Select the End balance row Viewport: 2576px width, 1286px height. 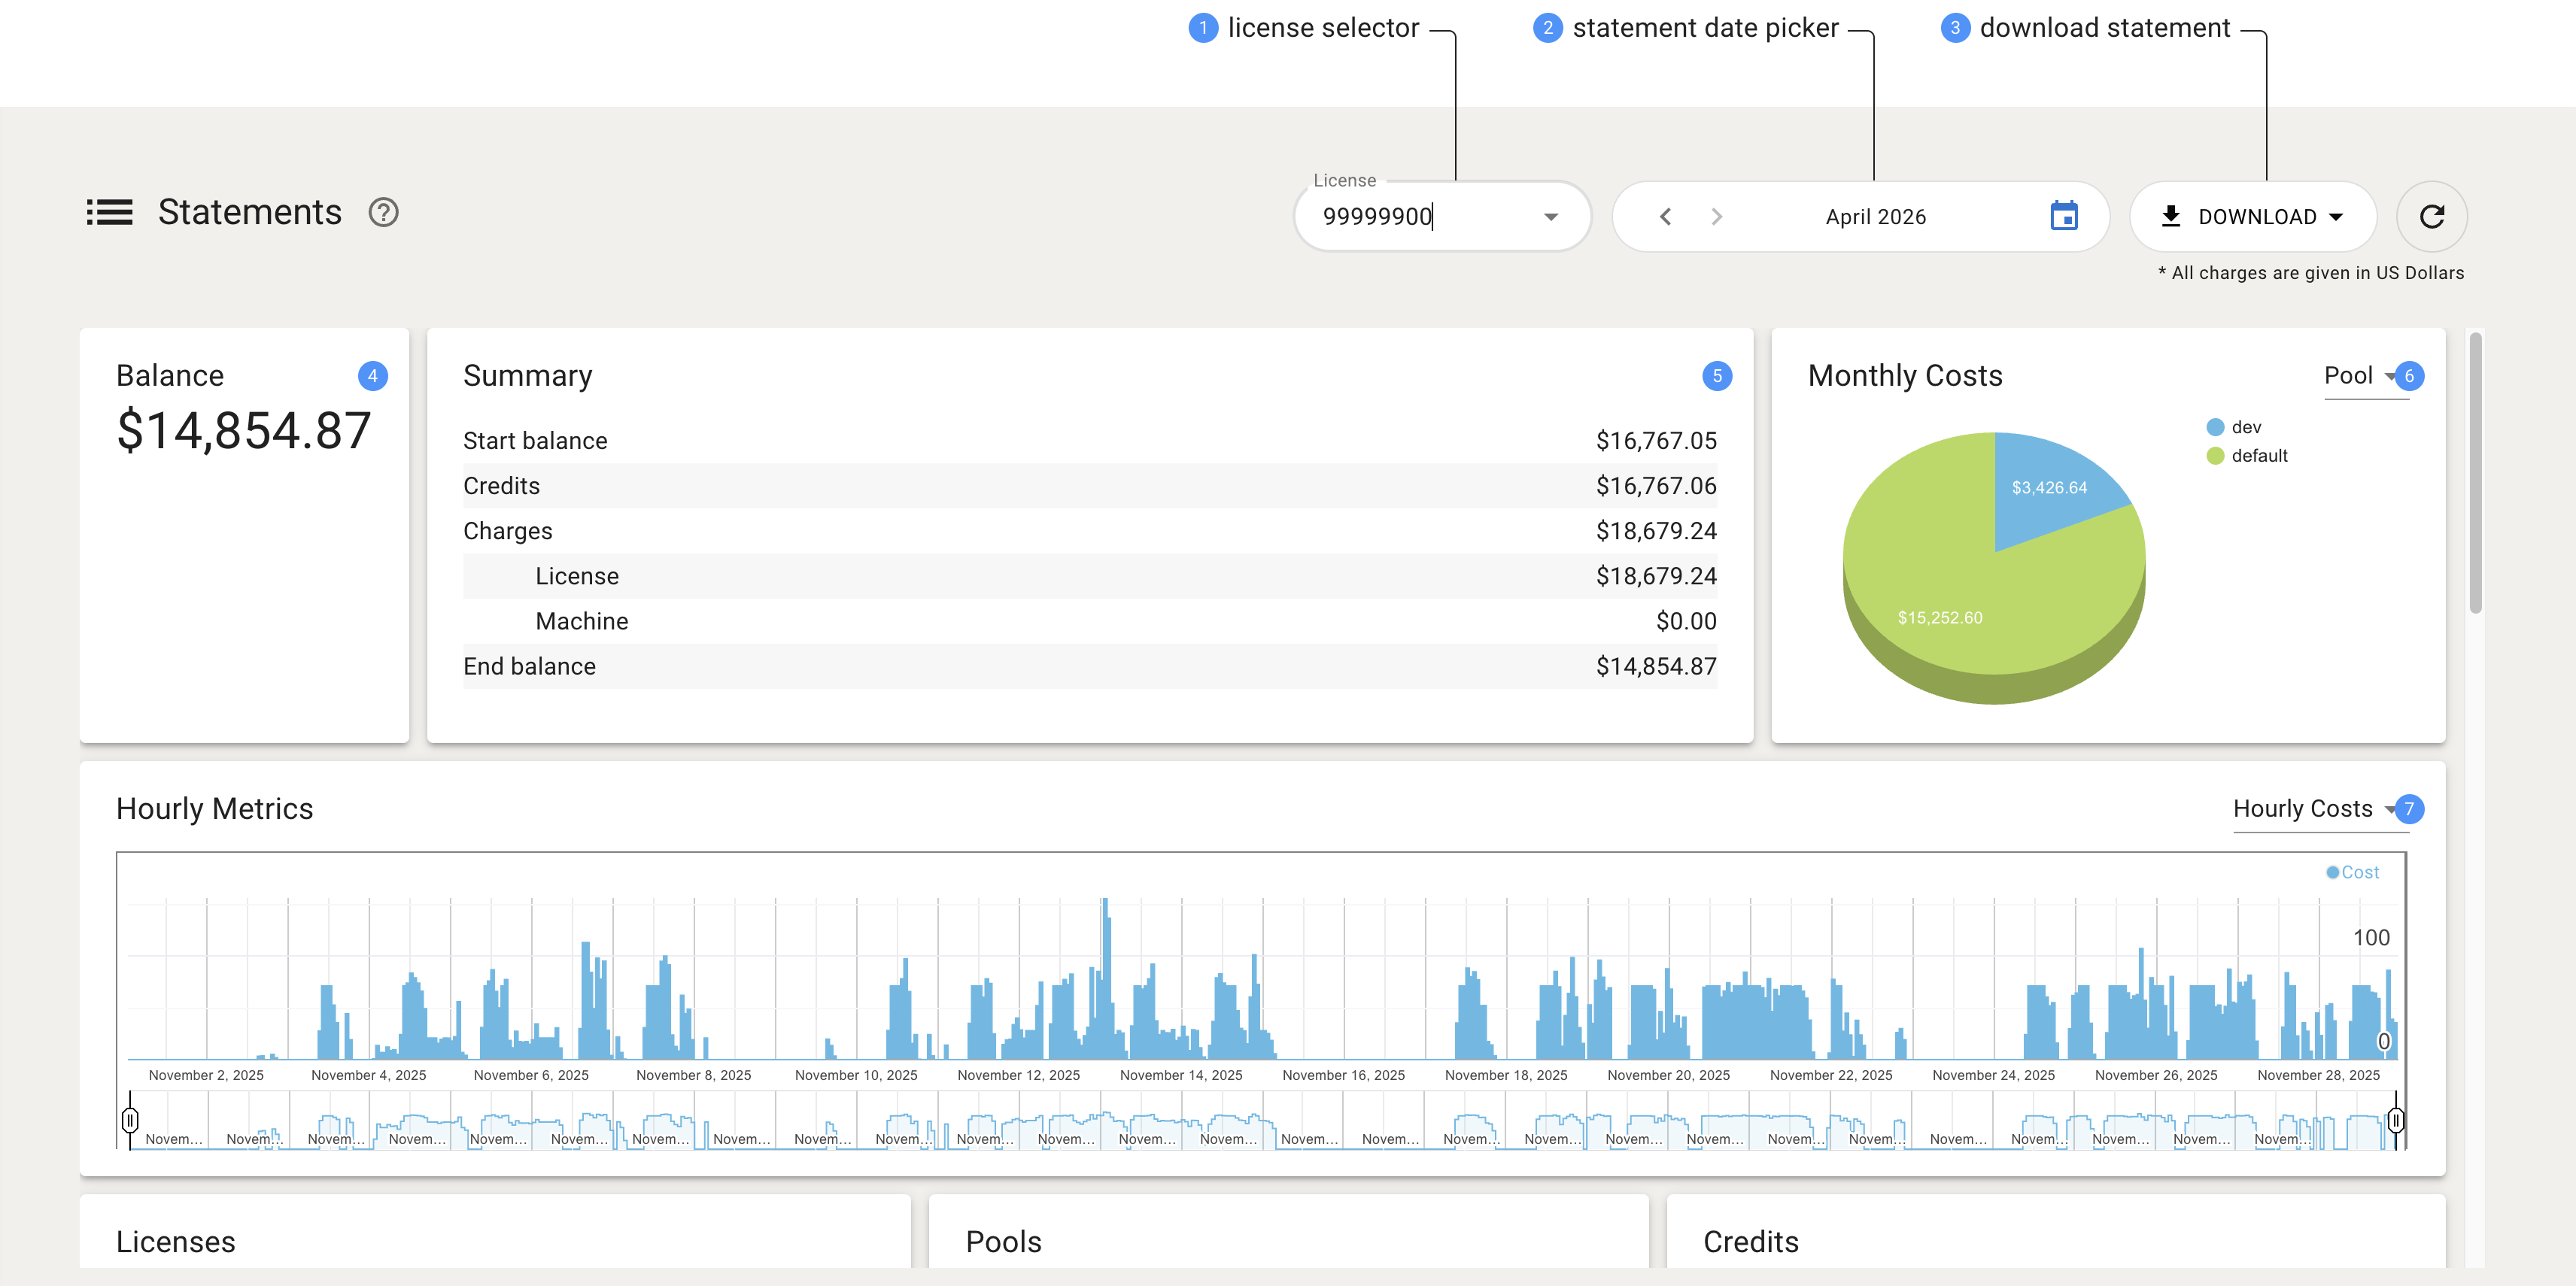click(x=1089, y=666)
